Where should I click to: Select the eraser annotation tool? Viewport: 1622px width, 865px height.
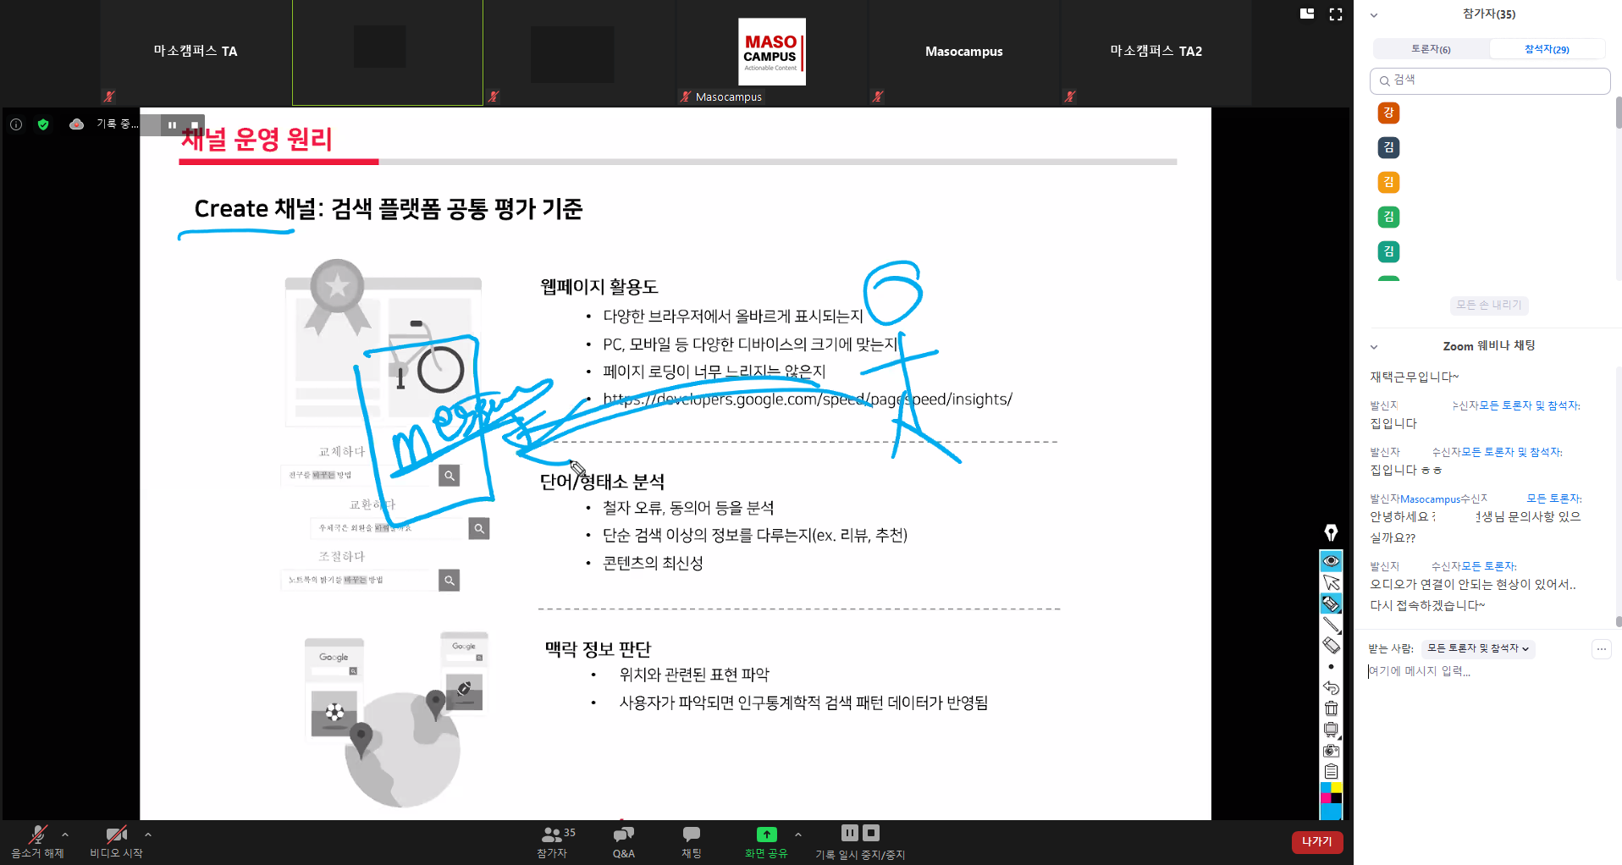[1331, 646]
